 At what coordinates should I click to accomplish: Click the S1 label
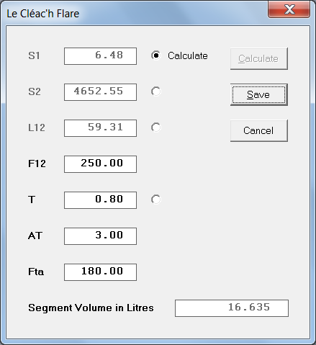[x=34, y=55]
